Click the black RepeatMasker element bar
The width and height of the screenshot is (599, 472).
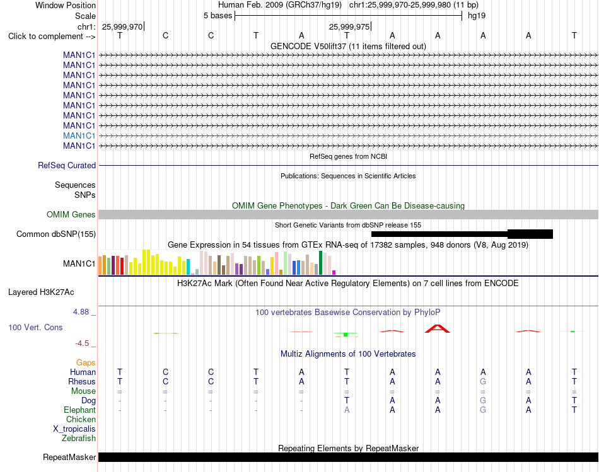pyautogui.click(x=348, y=457)
